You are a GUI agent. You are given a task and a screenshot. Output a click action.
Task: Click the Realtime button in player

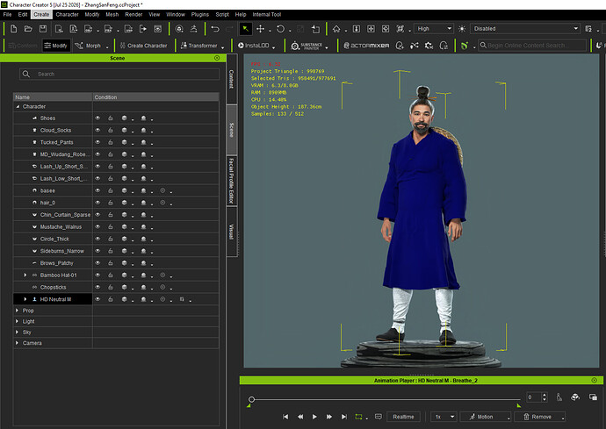[403, 417]
